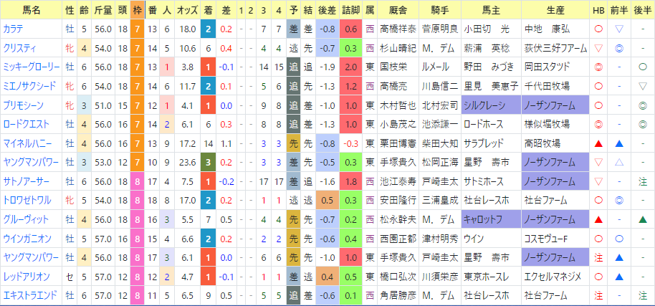
Task: Select breeder cell 千代田牧場
Action: pyautogui.click(x=555, y=87)
